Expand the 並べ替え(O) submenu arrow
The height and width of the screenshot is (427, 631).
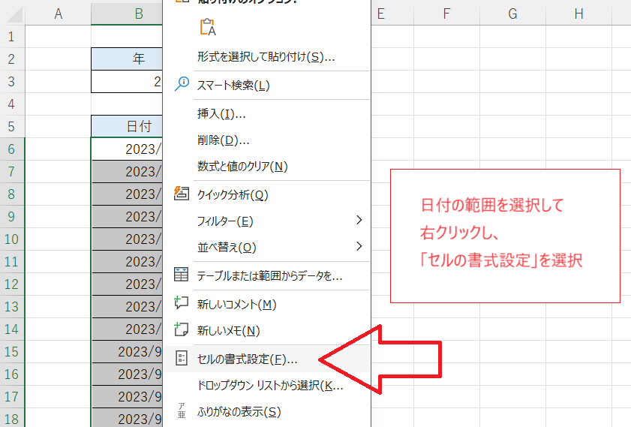click(x=359, y=246)
